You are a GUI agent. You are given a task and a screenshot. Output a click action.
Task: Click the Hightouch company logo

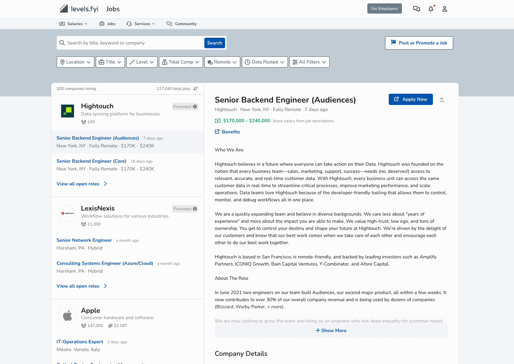pos(68,111)
